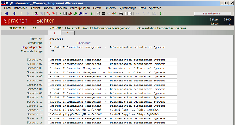This screenshot has height=125, width=235.
Task: Click the envelope mail icon
Action: [129, 14]
